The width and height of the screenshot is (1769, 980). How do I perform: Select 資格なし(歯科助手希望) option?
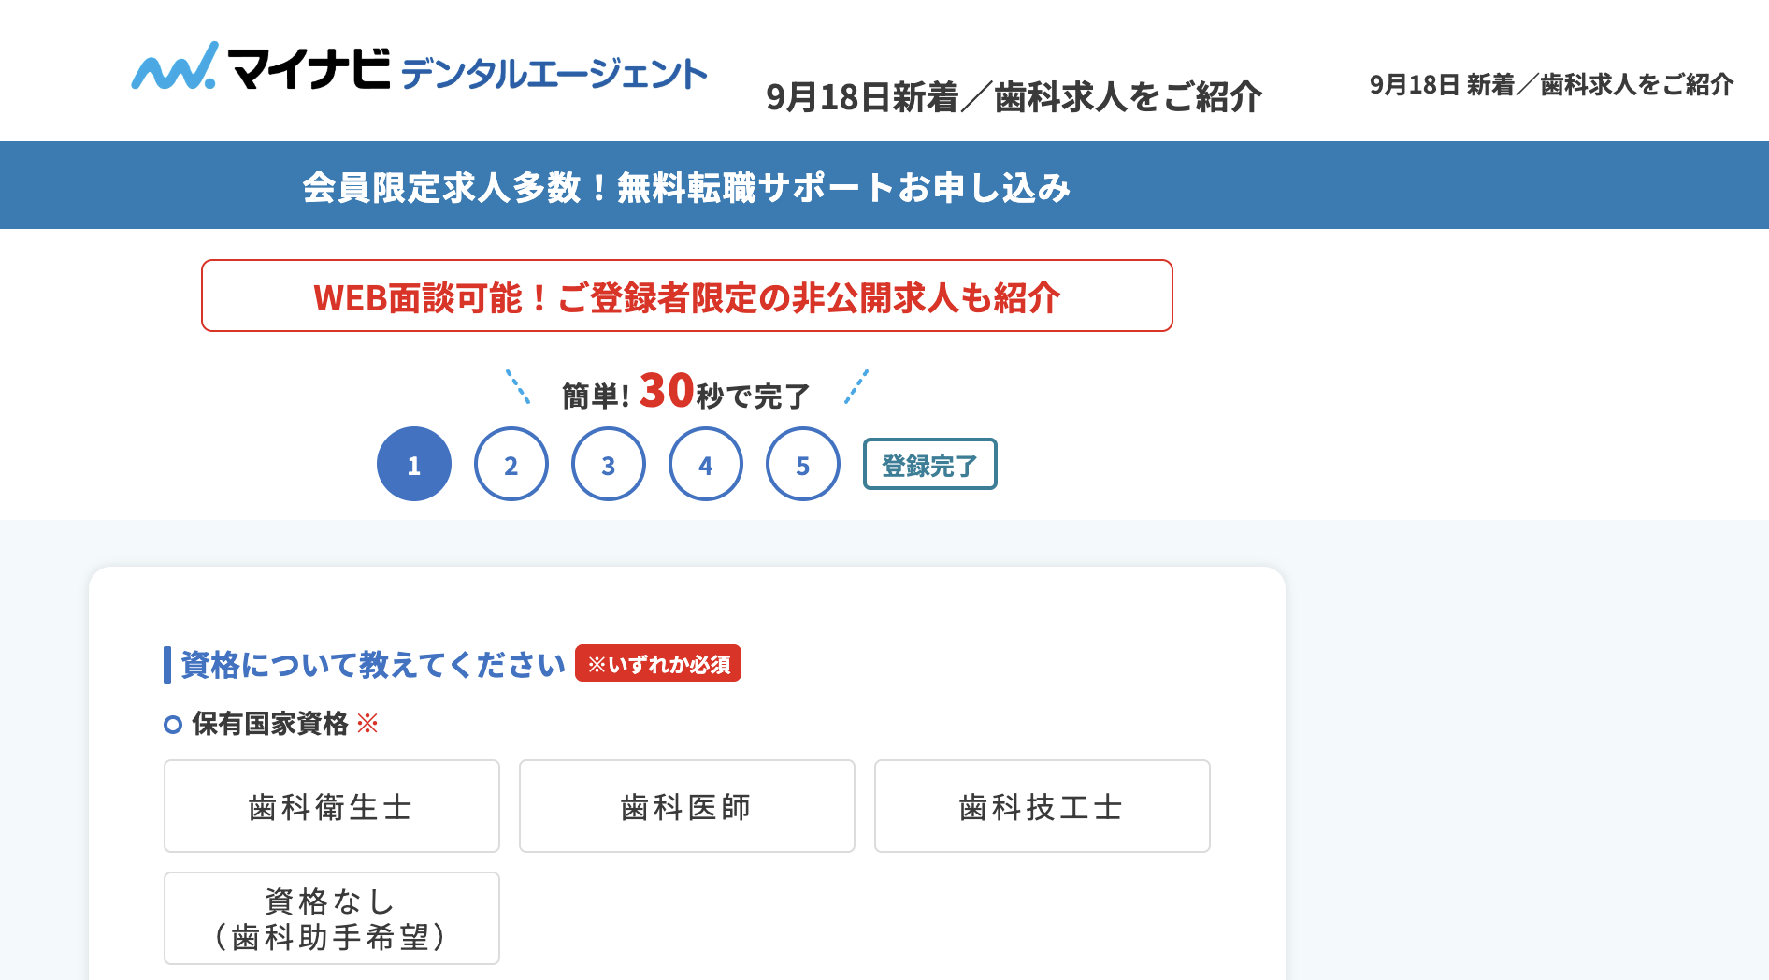(x=332, y=918)
